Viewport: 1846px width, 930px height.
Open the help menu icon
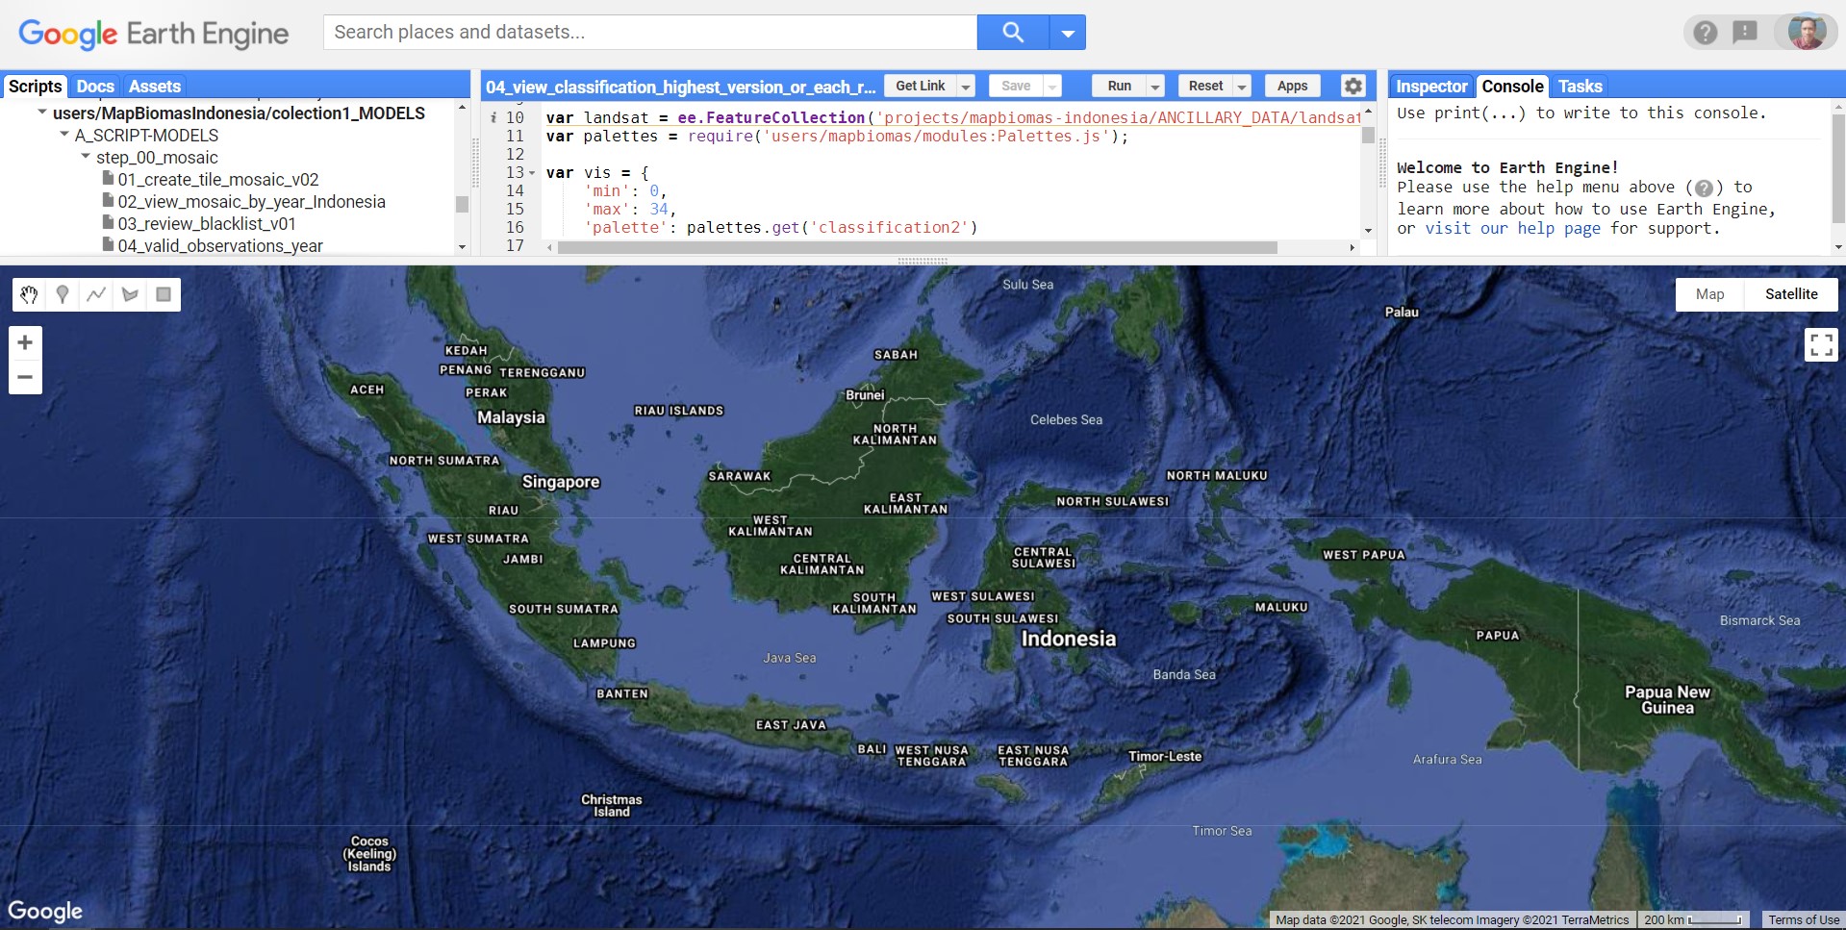click(x=1705, y=33)
